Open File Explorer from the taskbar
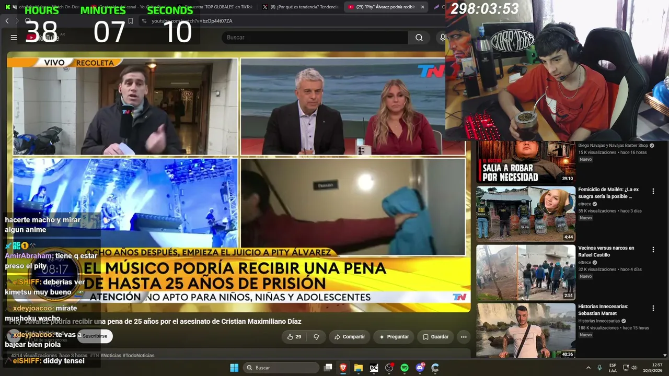The image size is (669, 376). [358, 368]
